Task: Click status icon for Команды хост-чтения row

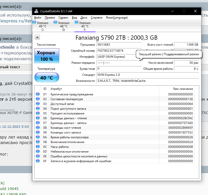Action: click(38, 127)
